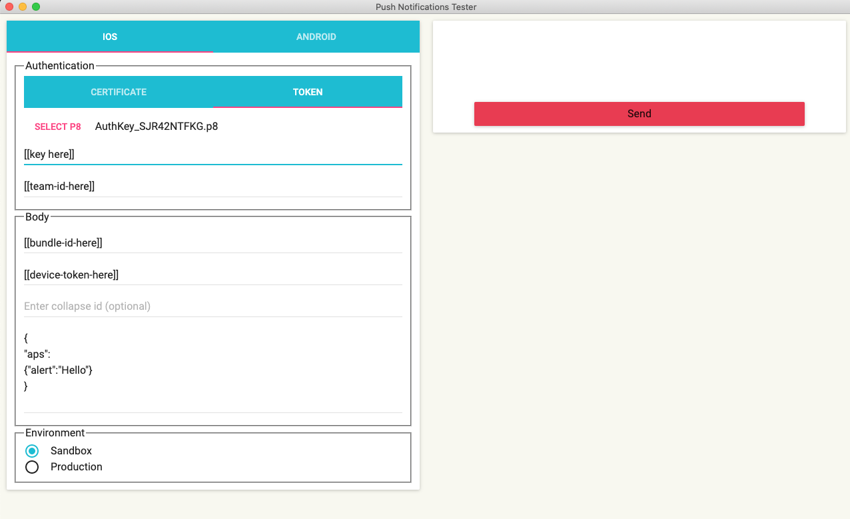The width and height of the screenshot is (850, 519).
Task: Focus the [[key here]] input field
Action: 213,155
